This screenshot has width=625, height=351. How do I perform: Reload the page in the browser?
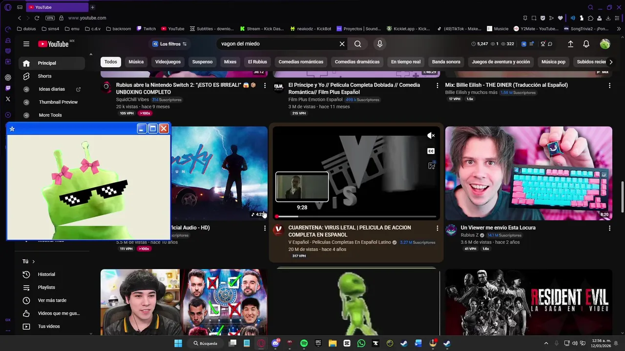(x=37, y=18)
